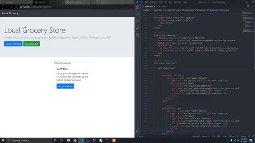Toggle the Live Server Port 5500 status
Image resolution: width=255 pixels, height=143 pixels.
(x=234, y=136)
